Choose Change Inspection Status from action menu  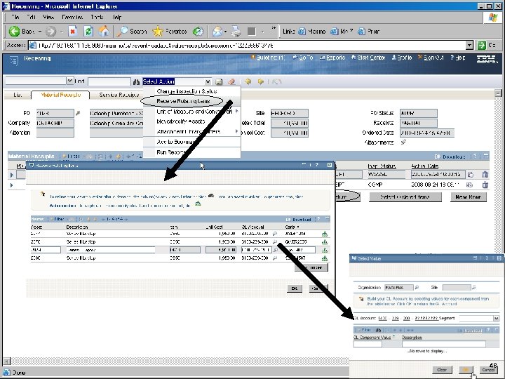point(187,91)
